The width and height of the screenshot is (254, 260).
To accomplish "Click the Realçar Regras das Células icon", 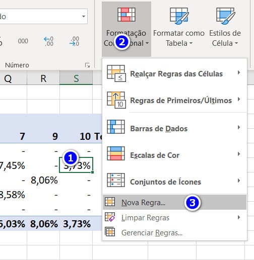I will point(116,73).
